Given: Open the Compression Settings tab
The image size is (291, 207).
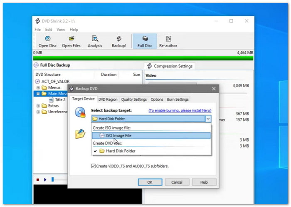Looking at the screenshot, I should click(x=170, y=66).
